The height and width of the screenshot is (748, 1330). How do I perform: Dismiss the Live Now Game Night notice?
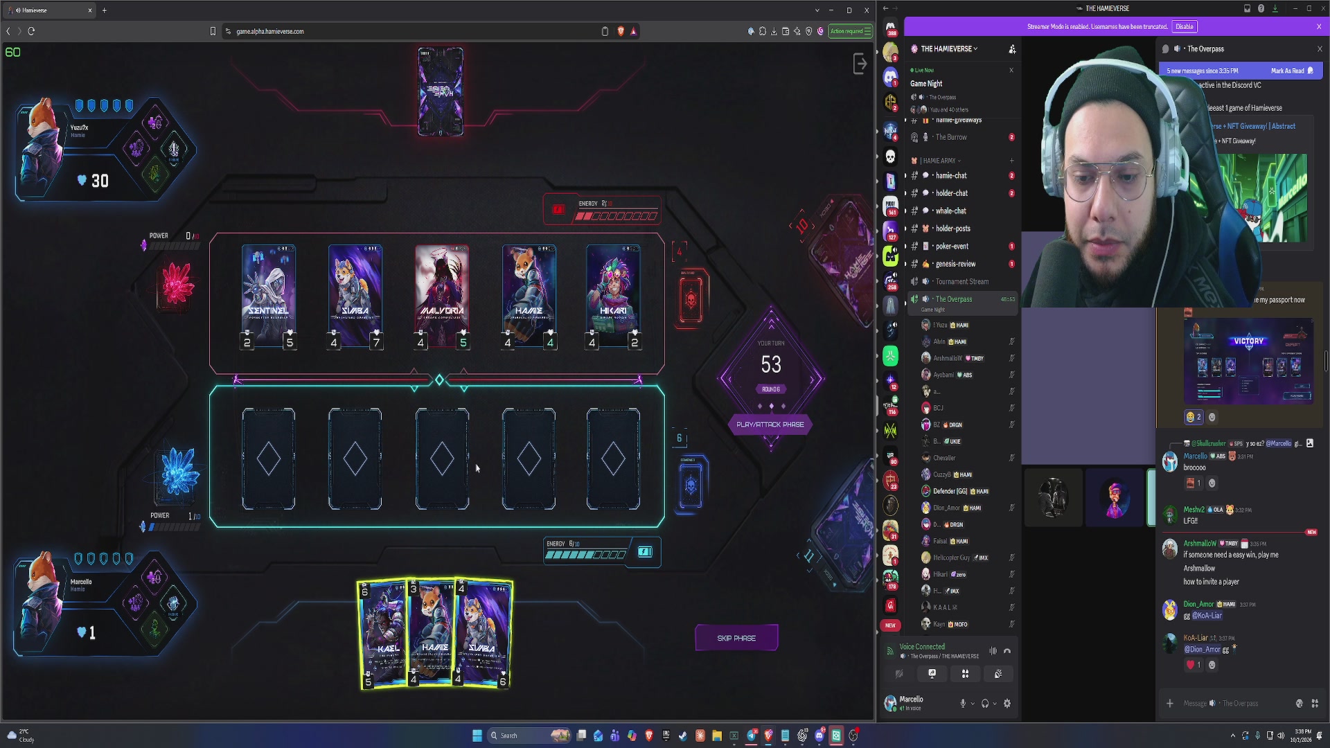(1011, 70)
